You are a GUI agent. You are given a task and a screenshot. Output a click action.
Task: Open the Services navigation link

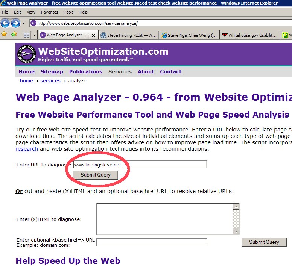(x=120, y=71)
